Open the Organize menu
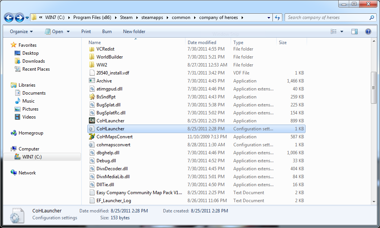 coord(21,32)
